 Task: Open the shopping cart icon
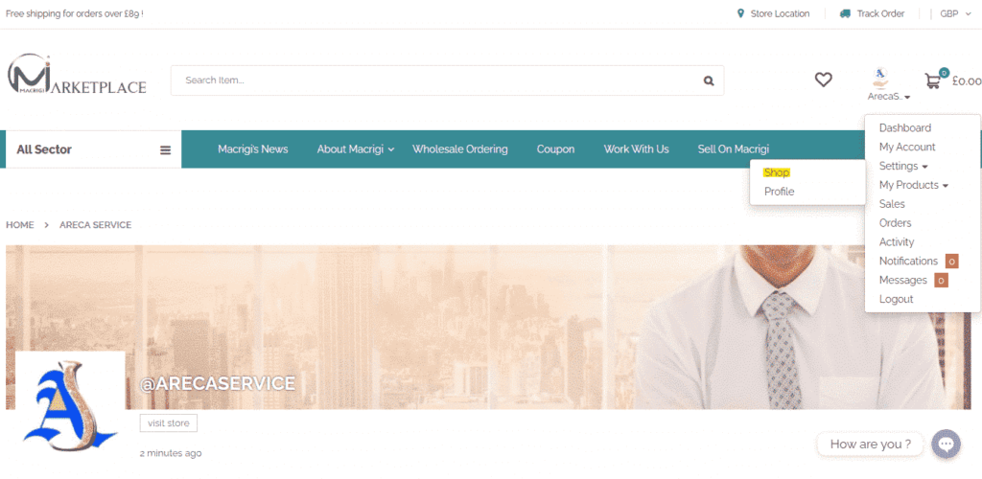(933, 80)
